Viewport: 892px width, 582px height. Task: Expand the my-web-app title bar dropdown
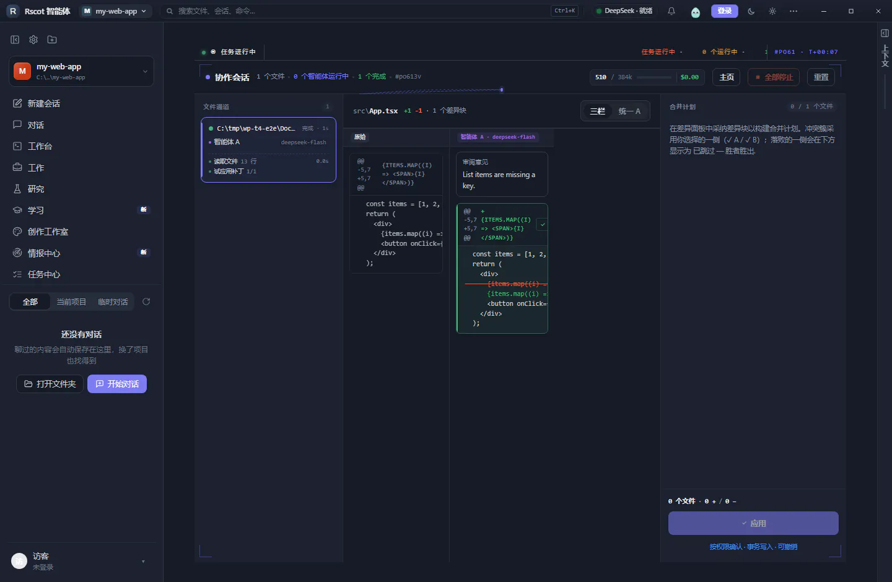tap(116, 11)
